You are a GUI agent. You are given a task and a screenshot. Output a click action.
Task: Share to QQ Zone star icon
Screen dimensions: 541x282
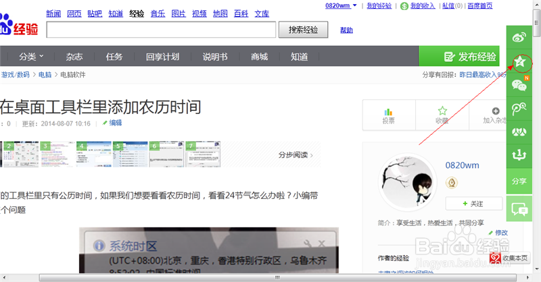point(519,62)
